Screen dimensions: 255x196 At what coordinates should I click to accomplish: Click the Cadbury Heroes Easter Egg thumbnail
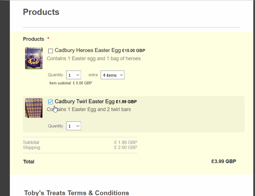coord(34,58)
